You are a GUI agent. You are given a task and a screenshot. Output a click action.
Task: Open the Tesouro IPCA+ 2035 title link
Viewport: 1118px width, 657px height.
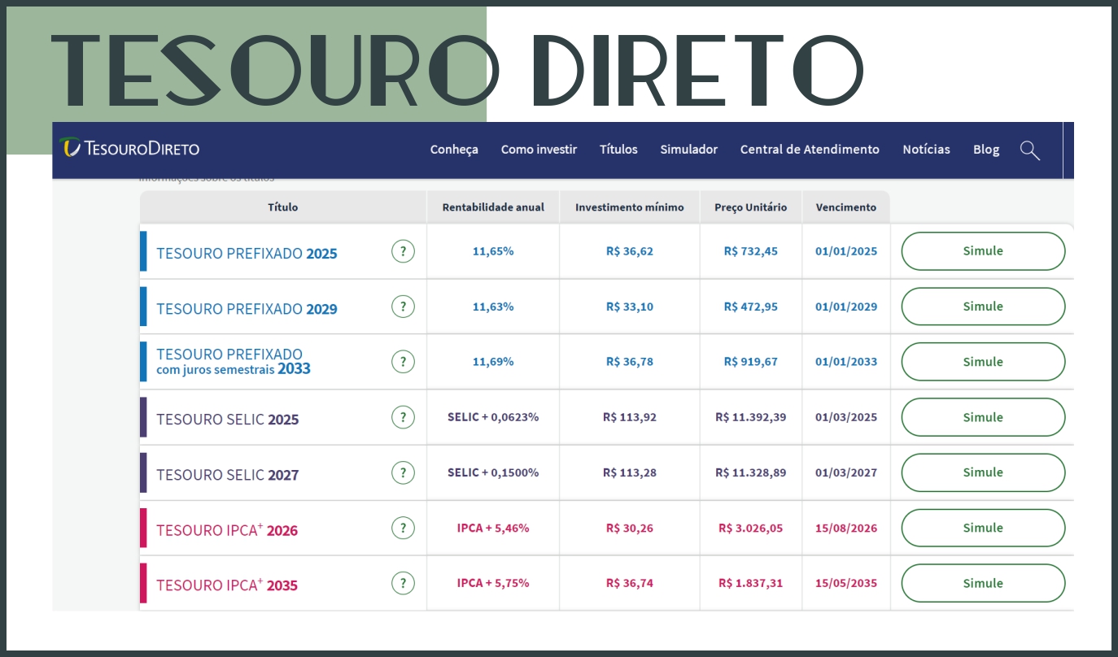tap(227, 585)
